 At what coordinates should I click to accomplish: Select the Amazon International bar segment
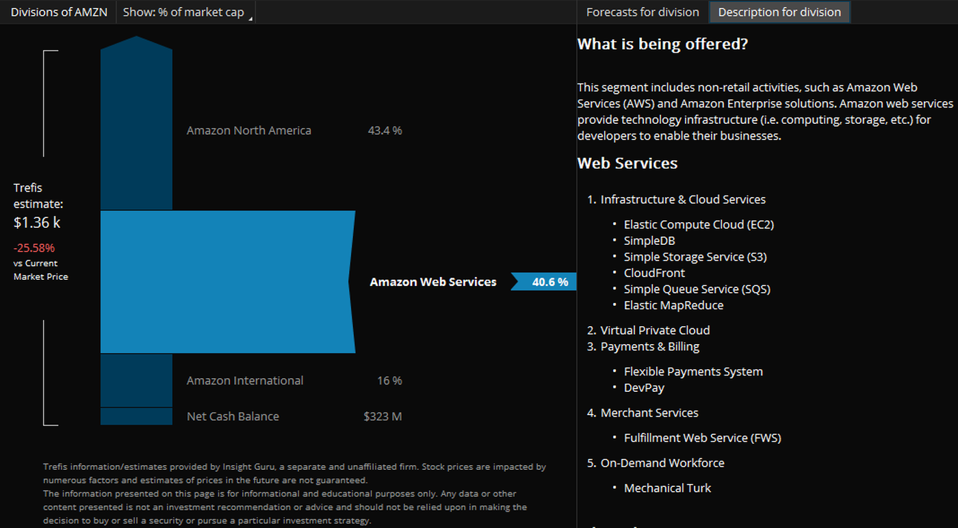[x=136, y=380]
